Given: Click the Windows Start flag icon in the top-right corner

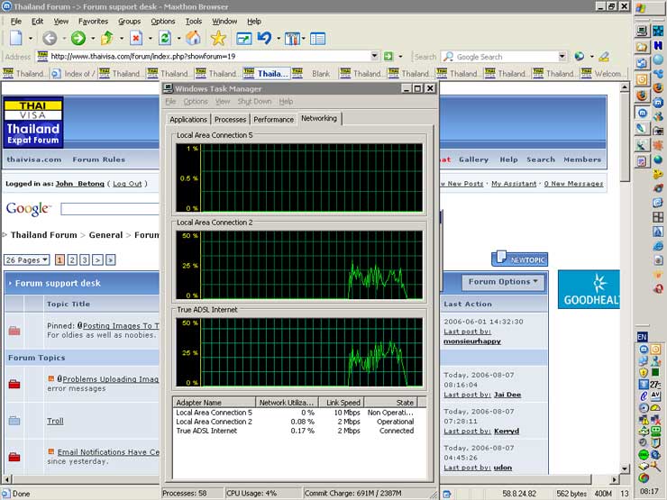Looking at the screenshot, I should coord(641,7).
